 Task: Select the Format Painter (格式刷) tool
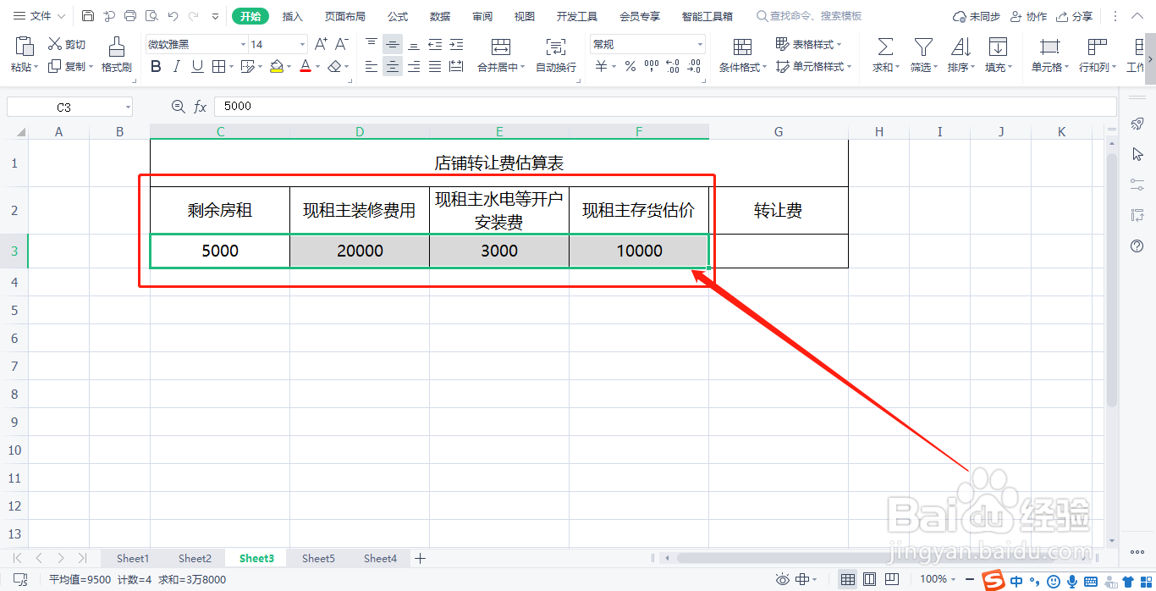(116, 55)
